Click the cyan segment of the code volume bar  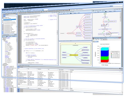tap(105, 49)
